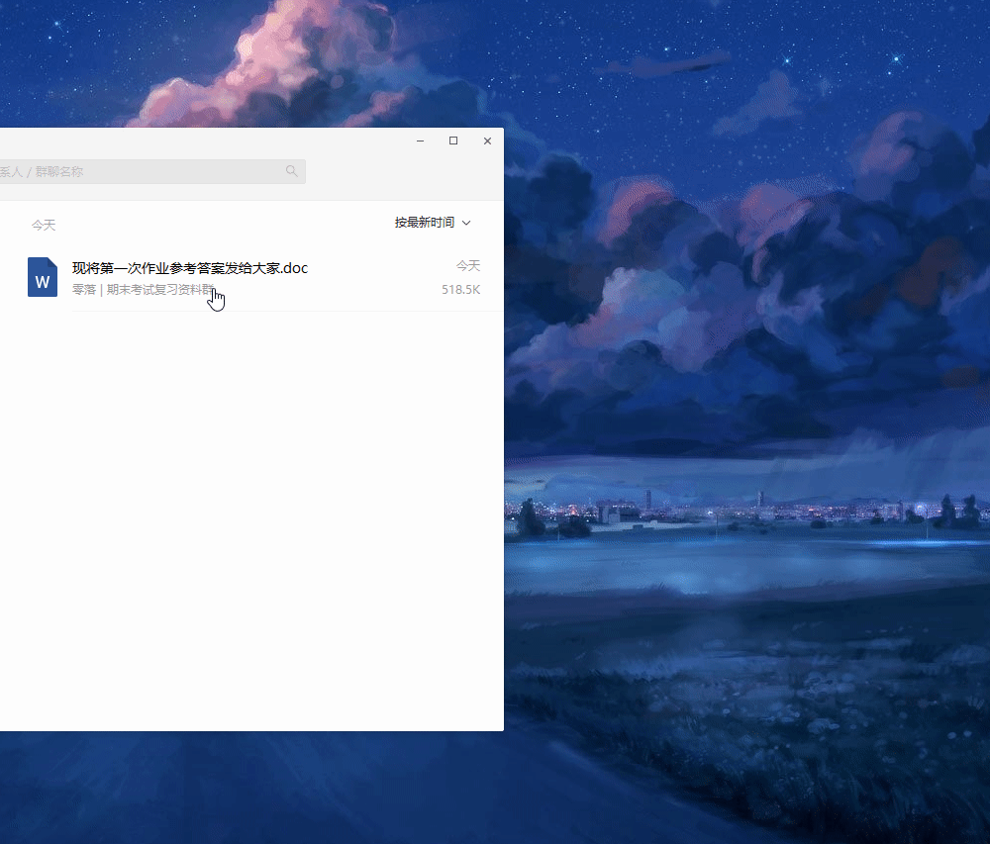Click the magnifier icon in search box
The height and width of the screenshot is (844, 990).
pyautogui.click(x=291, y=171)
